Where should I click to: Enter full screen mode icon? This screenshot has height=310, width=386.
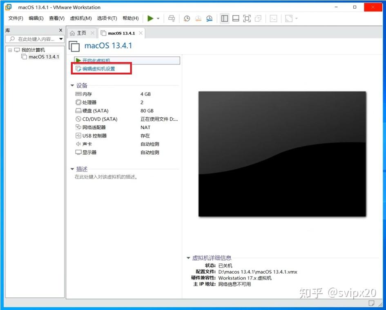coord(247,18)
